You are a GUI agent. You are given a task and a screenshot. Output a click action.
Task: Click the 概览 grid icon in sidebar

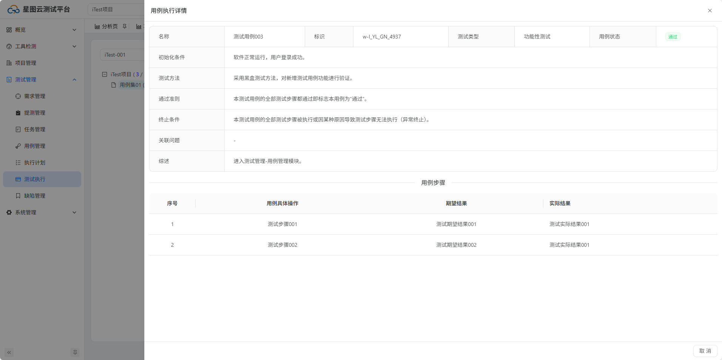[9, 30]
